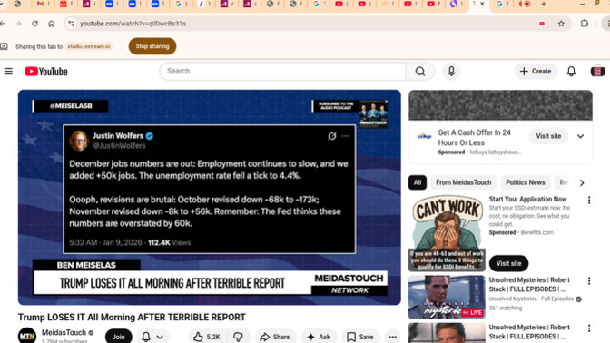This screenshot has height=343, width=610.
Task: Open the account avatar menu
Action: [597, 71]
